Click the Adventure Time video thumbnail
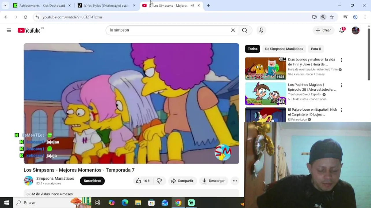 point(266,69)
